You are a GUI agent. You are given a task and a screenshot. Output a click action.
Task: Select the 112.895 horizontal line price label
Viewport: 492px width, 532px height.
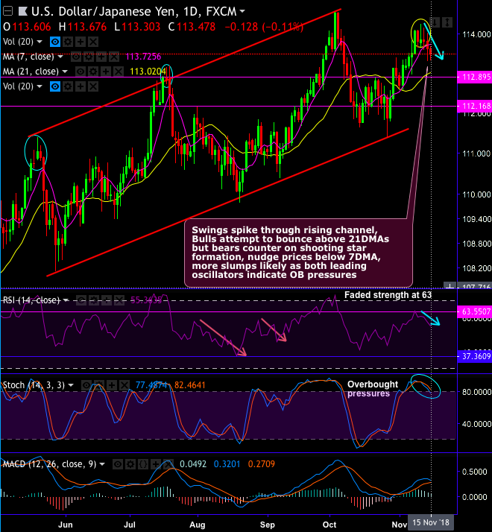[475, 77]
